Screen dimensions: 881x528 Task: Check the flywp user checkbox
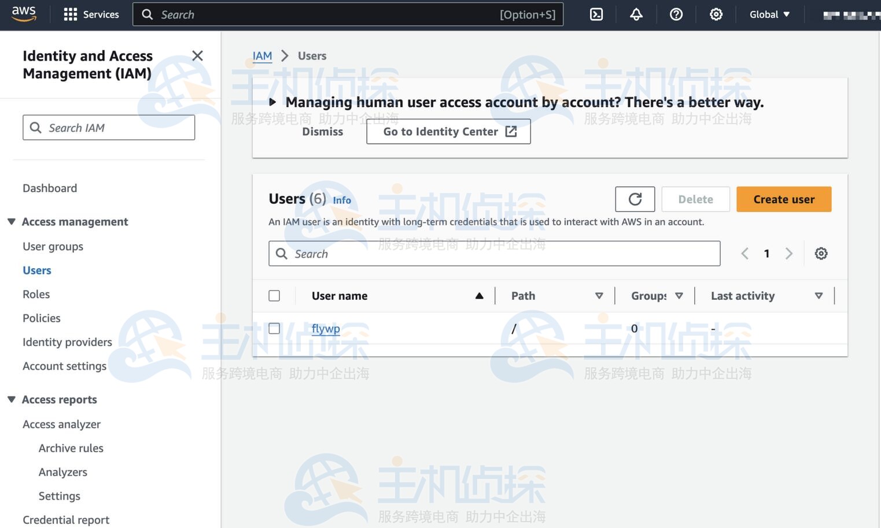274,329
